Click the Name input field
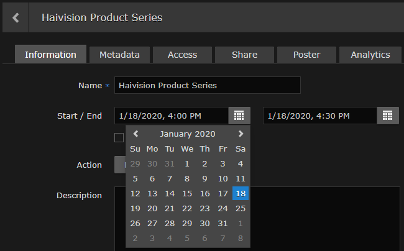This screenshot has width=404, height=251. [x=208, y=85]
